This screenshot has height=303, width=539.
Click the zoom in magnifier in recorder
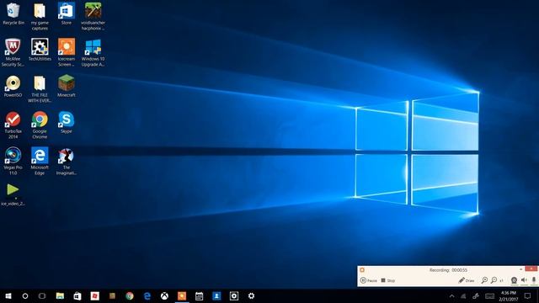click(484, 280)
